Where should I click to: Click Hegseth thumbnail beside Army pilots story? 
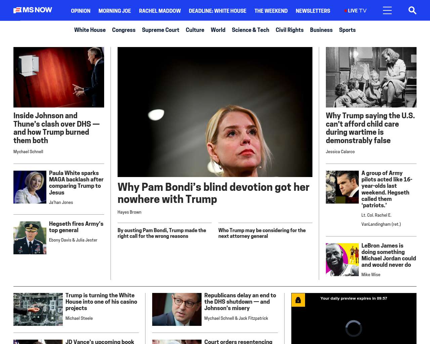(x=342, y=187)
